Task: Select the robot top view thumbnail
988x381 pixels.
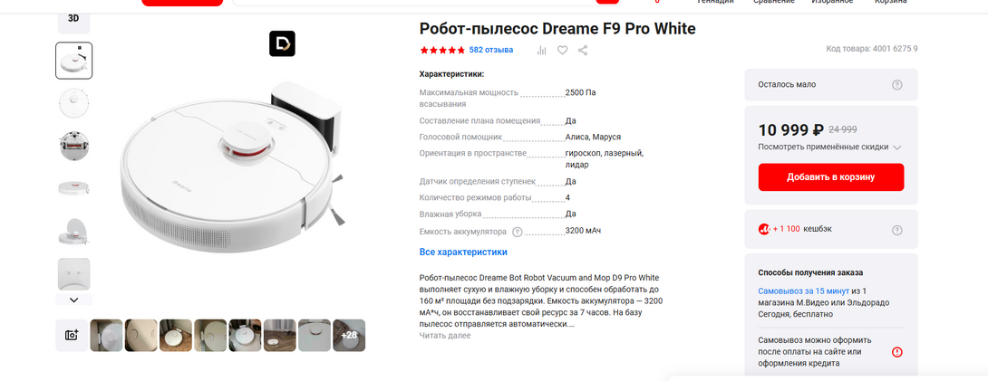Action: point(73,103)
